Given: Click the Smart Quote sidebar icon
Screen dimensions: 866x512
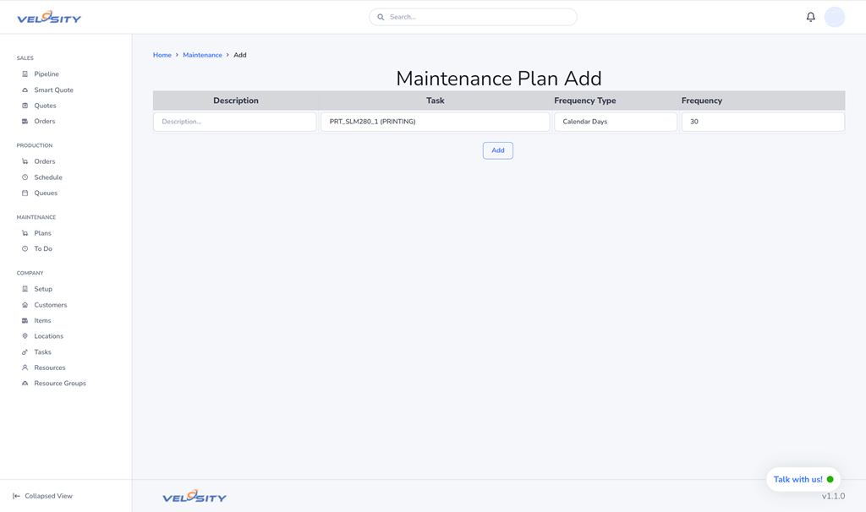Looking at the screenshot, I should [x=25, y=90].
